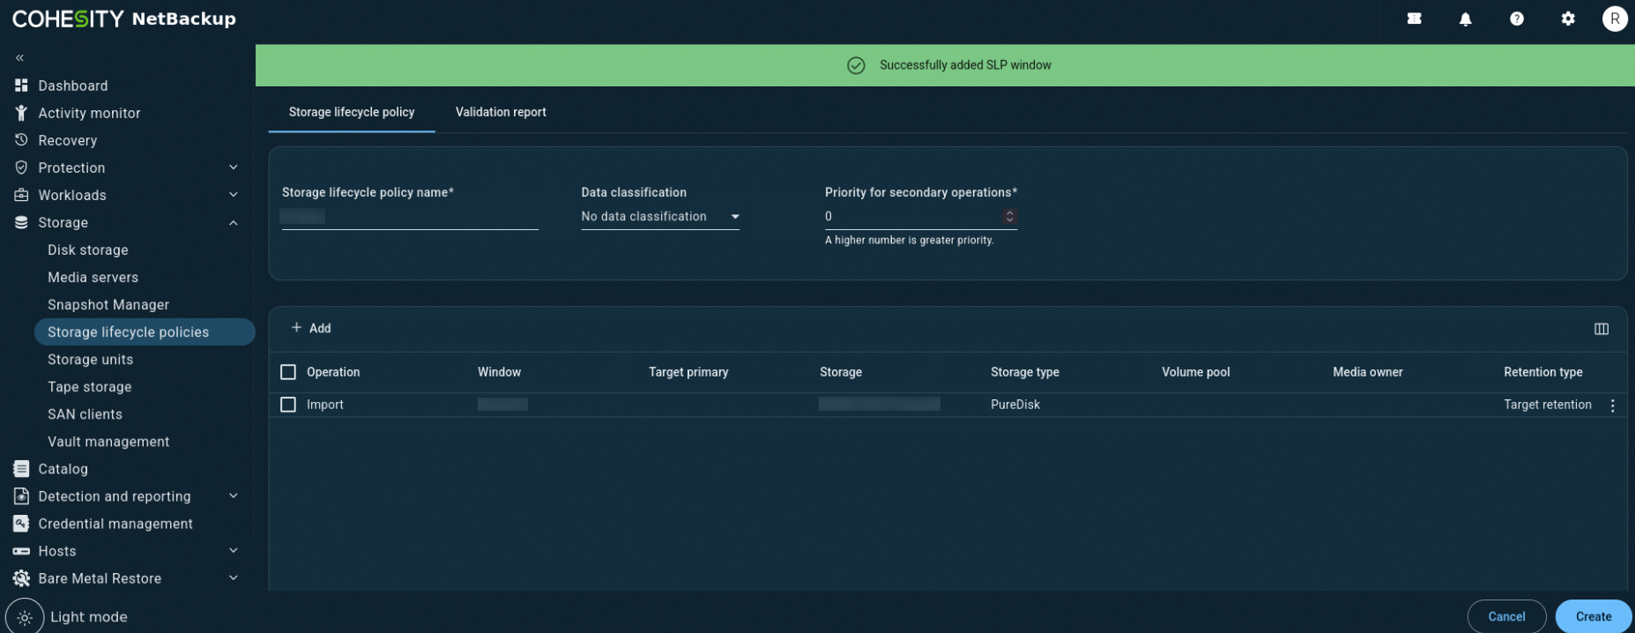Click the Target primary column header

(688, 372)
